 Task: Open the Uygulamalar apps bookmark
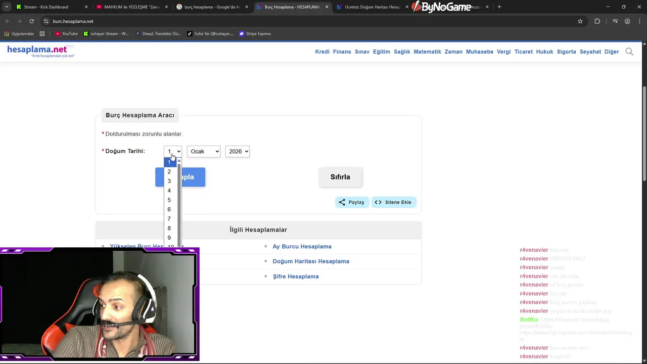pos(19,34)
